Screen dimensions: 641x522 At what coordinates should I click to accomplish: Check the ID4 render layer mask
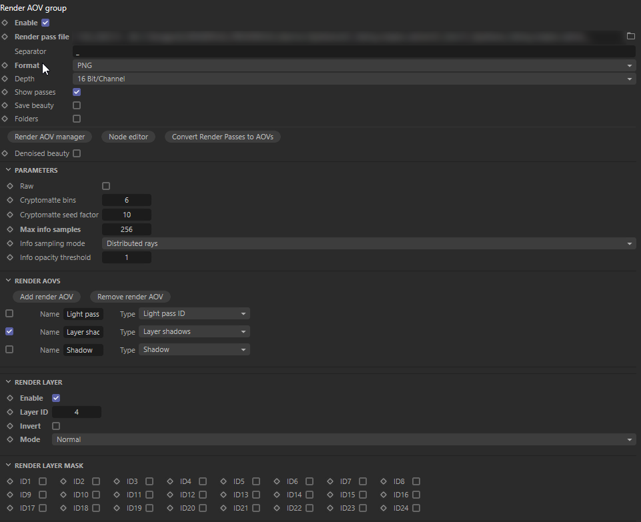tap(203, 481)
